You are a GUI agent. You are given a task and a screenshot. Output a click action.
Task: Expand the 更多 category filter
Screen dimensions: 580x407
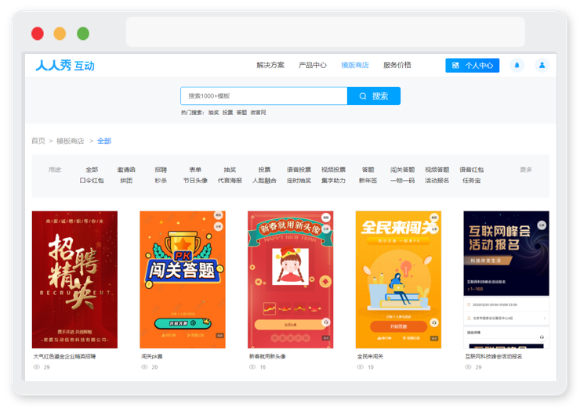526,170
